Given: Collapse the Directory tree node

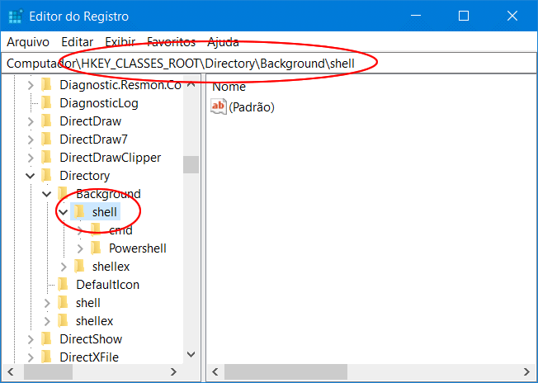Looking at the screenshot, I should coord(31,176).
